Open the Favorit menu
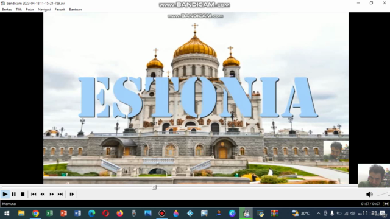Image resolution: width=390 pixels, height=219 pixels. point(60,10)
